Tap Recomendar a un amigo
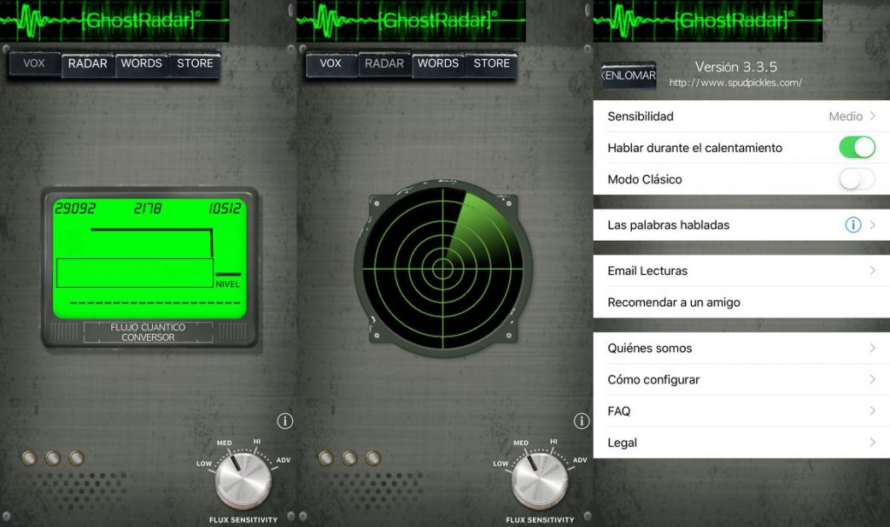 [x=740, y=303]
